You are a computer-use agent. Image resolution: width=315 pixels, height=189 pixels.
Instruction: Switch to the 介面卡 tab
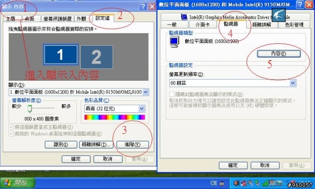[202, 25]
